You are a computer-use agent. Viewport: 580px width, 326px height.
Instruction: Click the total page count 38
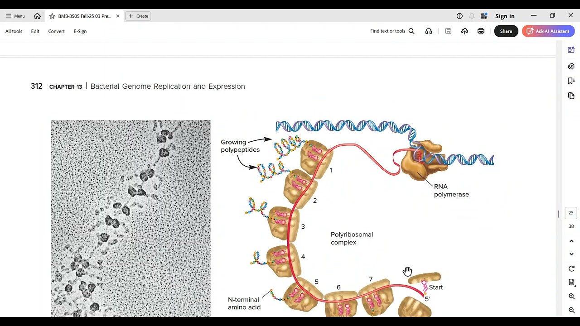tap(571, 226)
